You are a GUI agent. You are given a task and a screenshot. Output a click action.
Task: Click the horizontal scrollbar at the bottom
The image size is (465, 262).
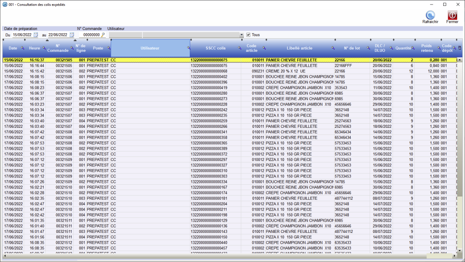click(x=227, y=257)
